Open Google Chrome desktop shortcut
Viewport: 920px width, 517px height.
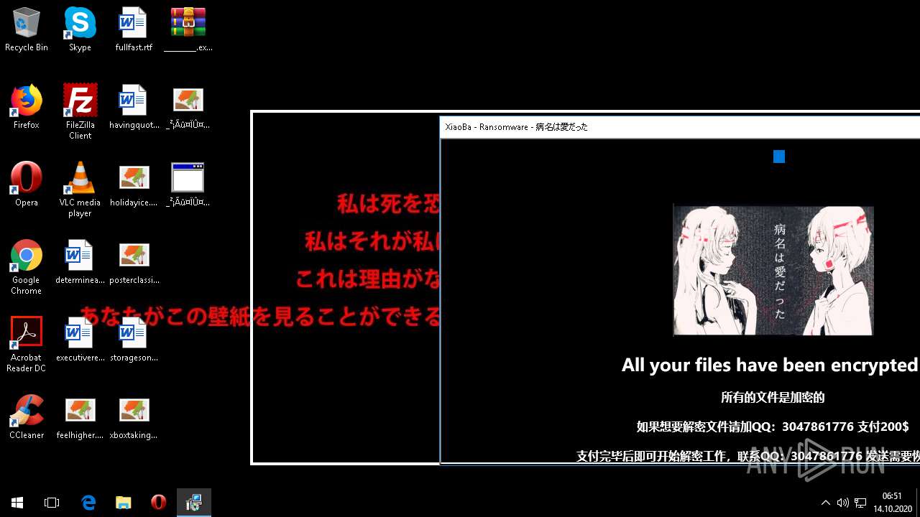pyautogui.click(x=27, y=267)
